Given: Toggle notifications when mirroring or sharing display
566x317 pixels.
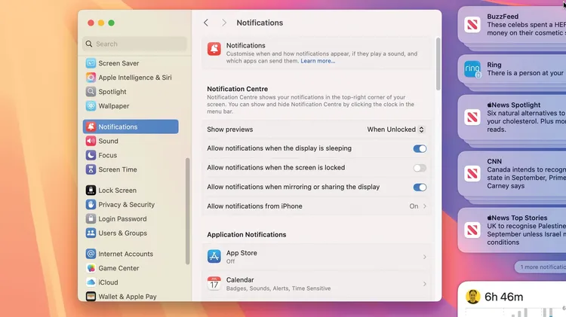Looking at the screenshot, I should 420,187.
